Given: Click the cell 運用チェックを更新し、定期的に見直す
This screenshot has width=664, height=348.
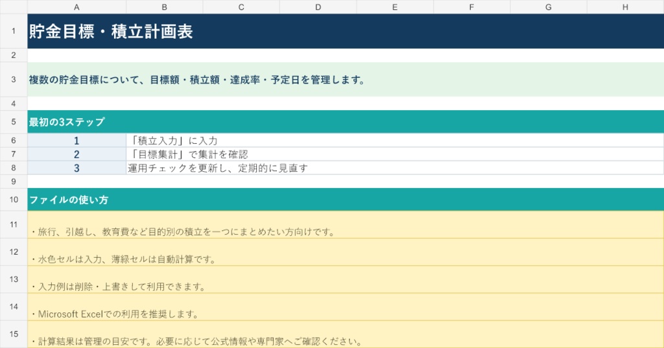Looking at the screenshot, I should 395,168.
